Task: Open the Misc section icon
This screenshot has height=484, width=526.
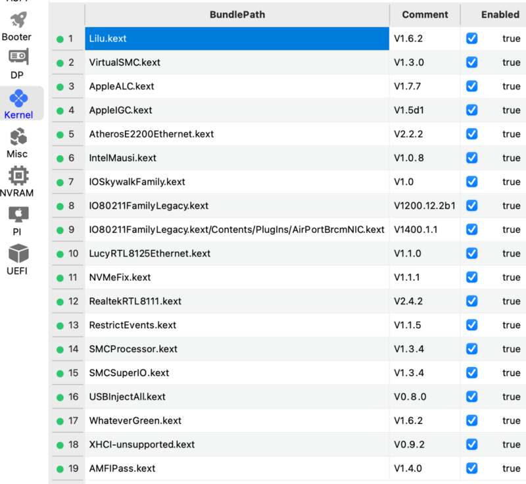Action: coord(18,137)
